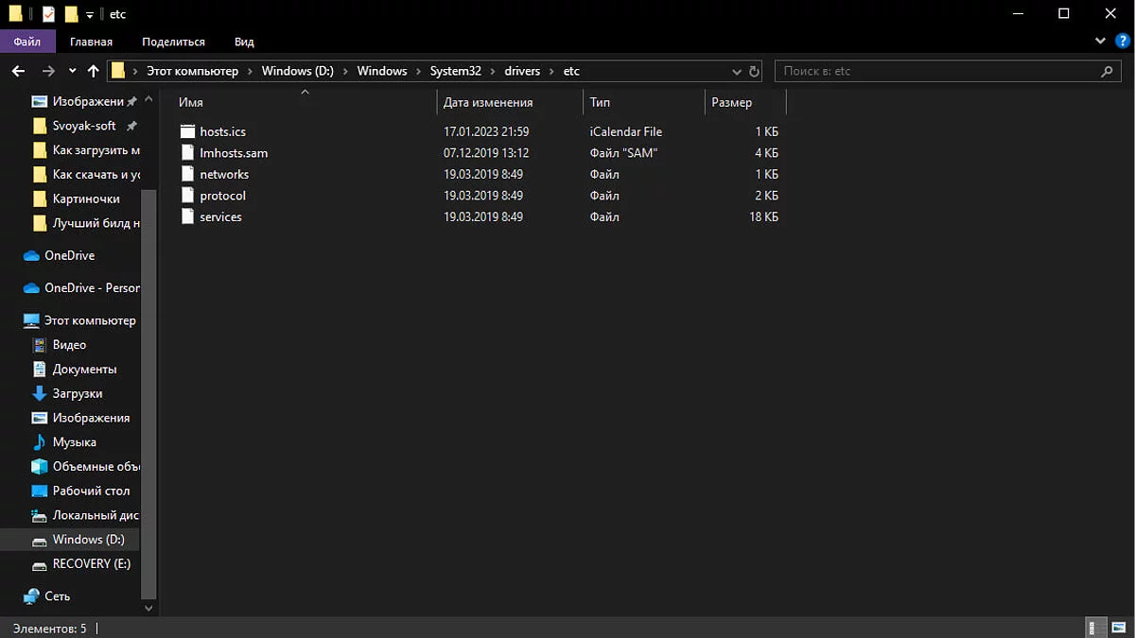Open the Поделиться ribbon tab
Viewport: 1135px width, 638px height.
click(173, 42)
